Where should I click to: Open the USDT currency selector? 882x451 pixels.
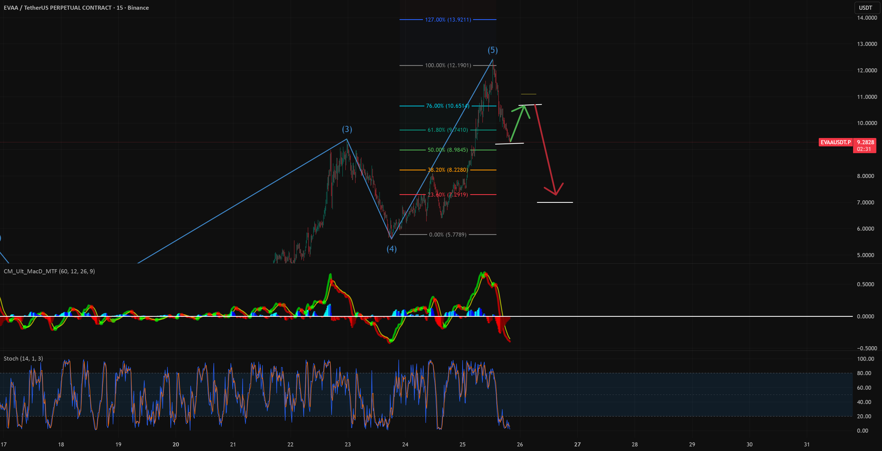865,8
